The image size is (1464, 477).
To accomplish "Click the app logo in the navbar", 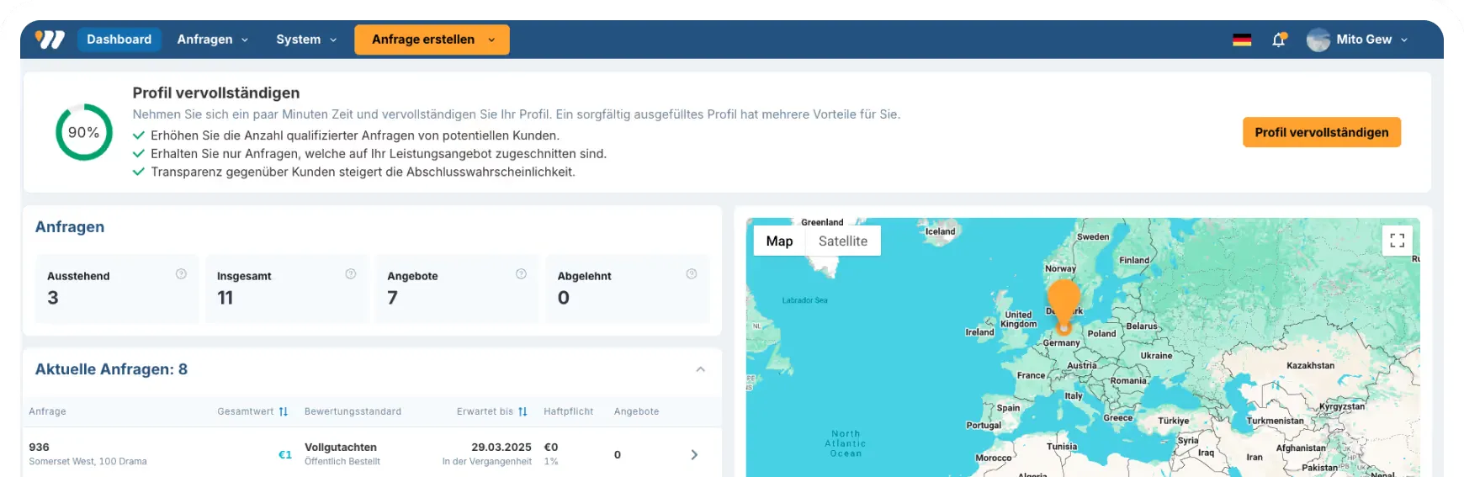I will pos(50,40).
